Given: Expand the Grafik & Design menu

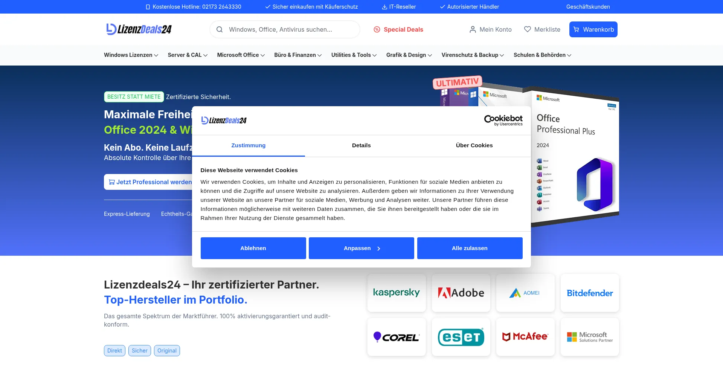Looking at the screenshot, I should pos(409,55).
